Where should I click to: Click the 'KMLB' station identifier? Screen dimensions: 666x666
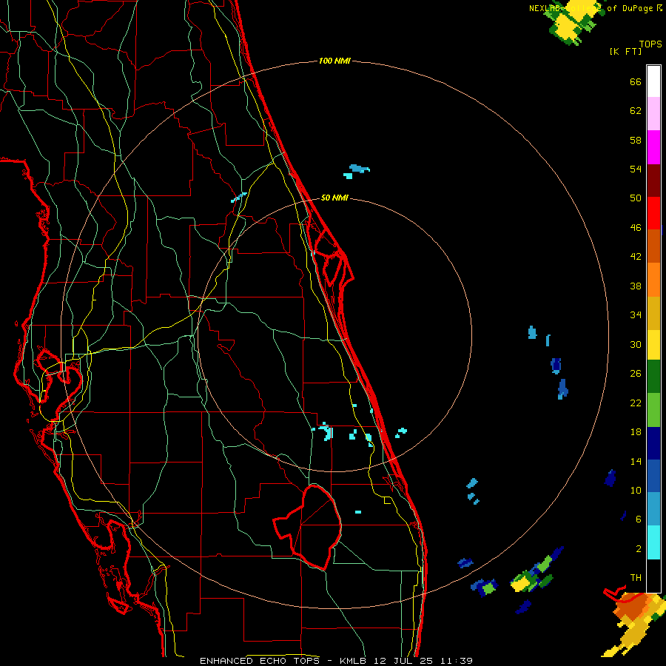(354, 661)
